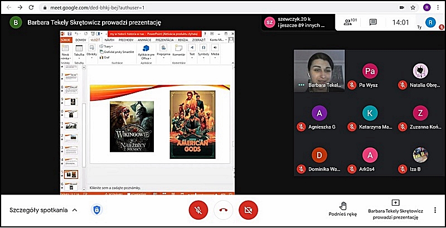Click muted mic icon beside Zuzanna Koń...
This screenshot has height=228, width=446.
(x=402, y=127)
